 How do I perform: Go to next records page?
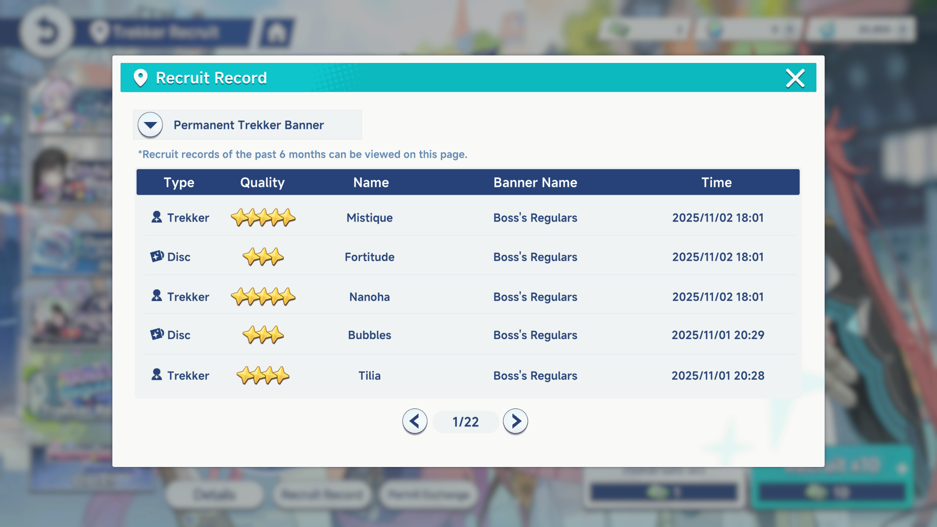click(x=515, y=421)
